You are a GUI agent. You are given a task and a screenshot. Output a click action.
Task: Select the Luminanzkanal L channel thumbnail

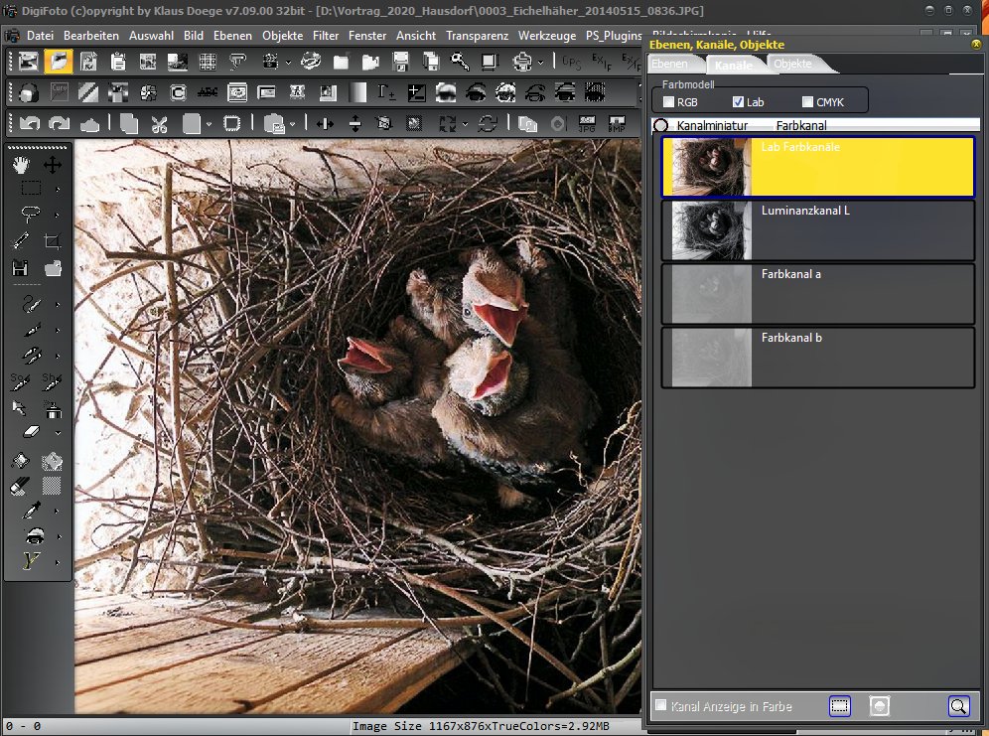click(711, 230)
